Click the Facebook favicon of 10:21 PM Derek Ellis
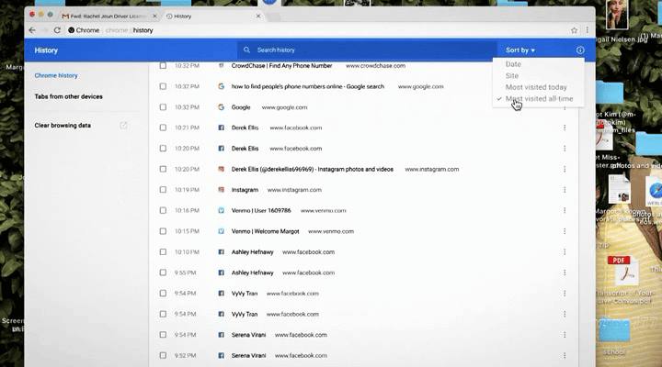The height and width of the screenshot is (367, 662). pos(221,128)
